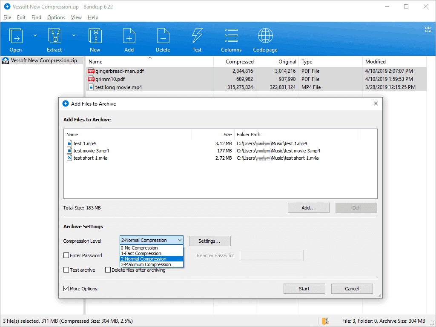Click the Delete toolbar icon
Viewport: 436px width, 327px height.
coord(163,36)
